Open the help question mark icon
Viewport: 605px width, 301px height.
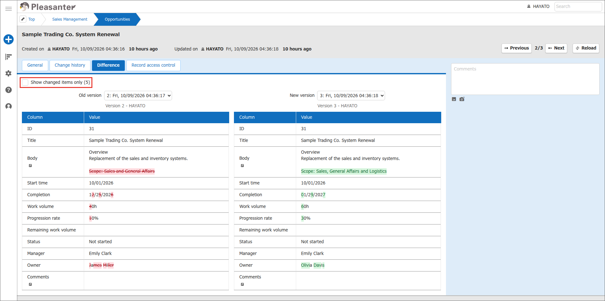pyautogui.click(x=9, y=90)
